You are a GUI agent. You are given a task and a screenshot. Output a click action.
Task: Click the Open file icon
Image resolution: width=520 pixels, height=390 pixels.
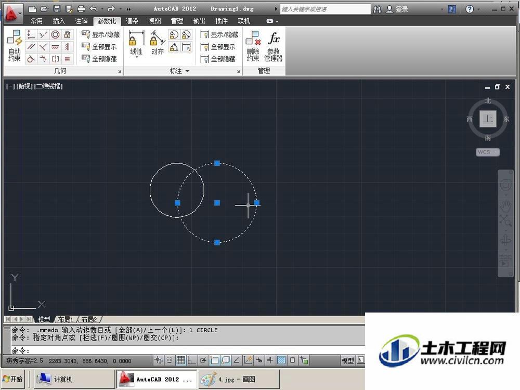(44, 9)
